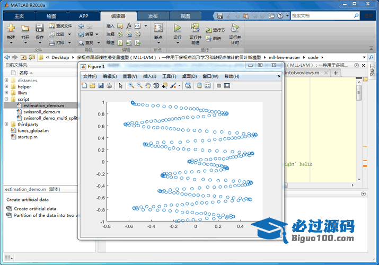Open the 插入(I) menu in Figure 1
The width and height of the screenshot is (379, 265).
point(149,76)
